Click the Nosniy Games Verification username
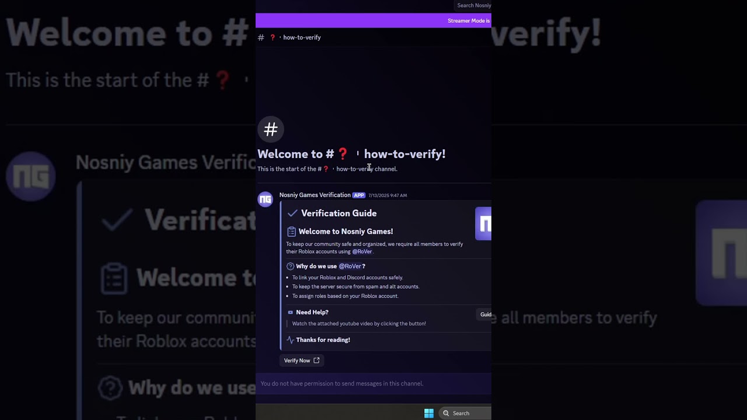This screenshot has height=420, width=747. 315,195
